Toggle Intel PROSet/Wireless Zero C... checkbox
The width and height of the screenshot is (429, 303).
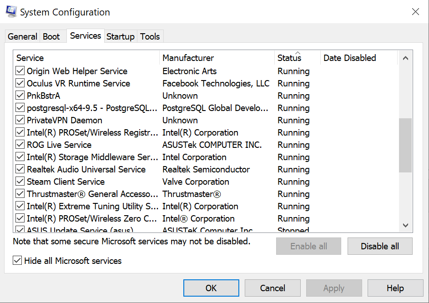click(x=20, y=219)
